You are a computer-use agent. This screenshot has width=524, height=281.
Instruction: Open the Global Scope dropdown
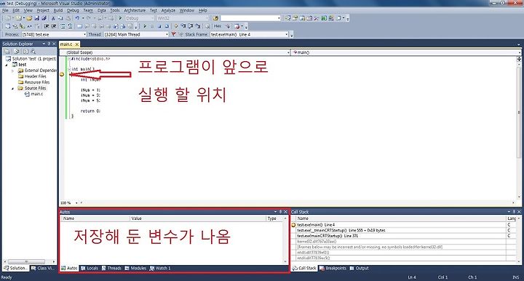pyautogui.click(x=175, y=52)
